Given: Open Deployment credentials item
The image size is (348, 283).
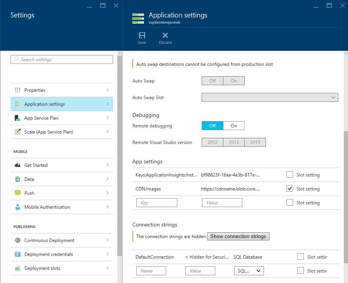Looking at the screenshot, I should (62, 254).
